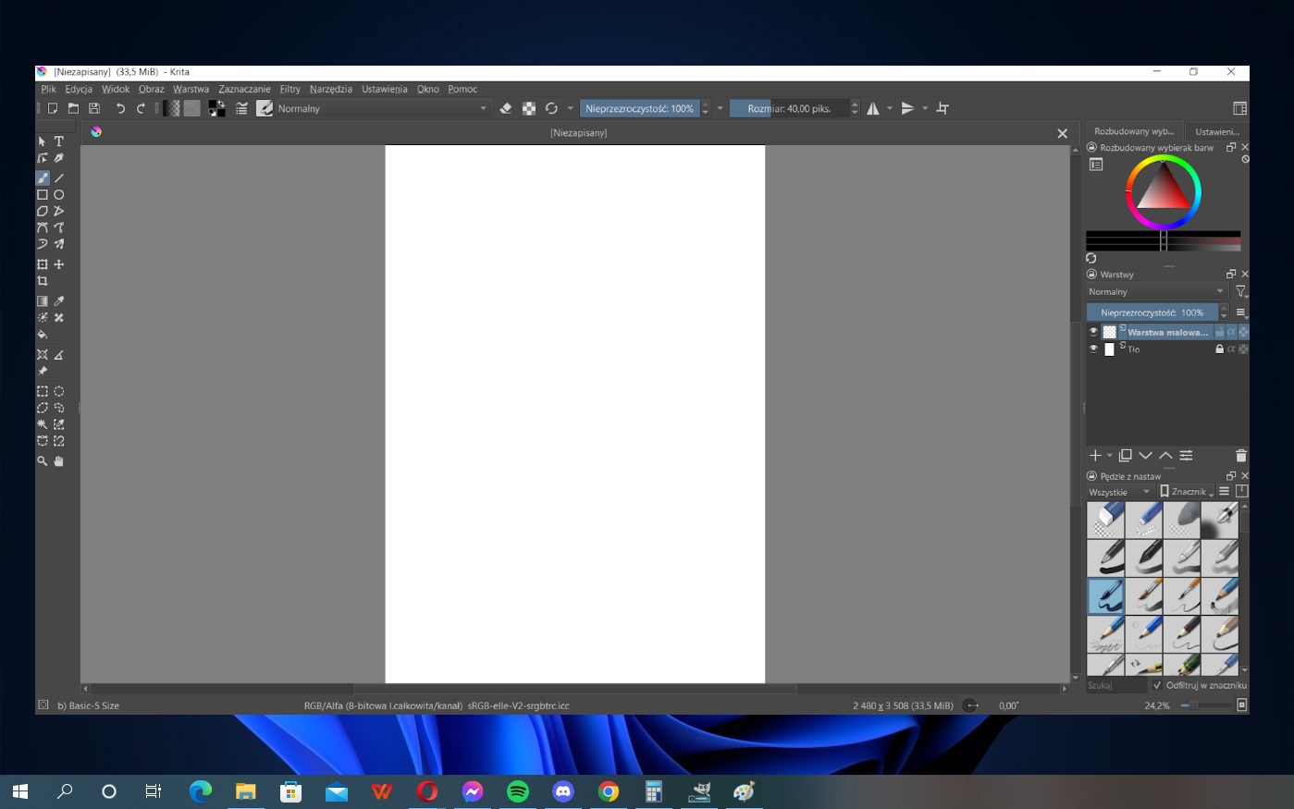Delete layer using the trash icon
Image resolution: width=1294 pixels, height=809 pixels.
[1240, 456]
